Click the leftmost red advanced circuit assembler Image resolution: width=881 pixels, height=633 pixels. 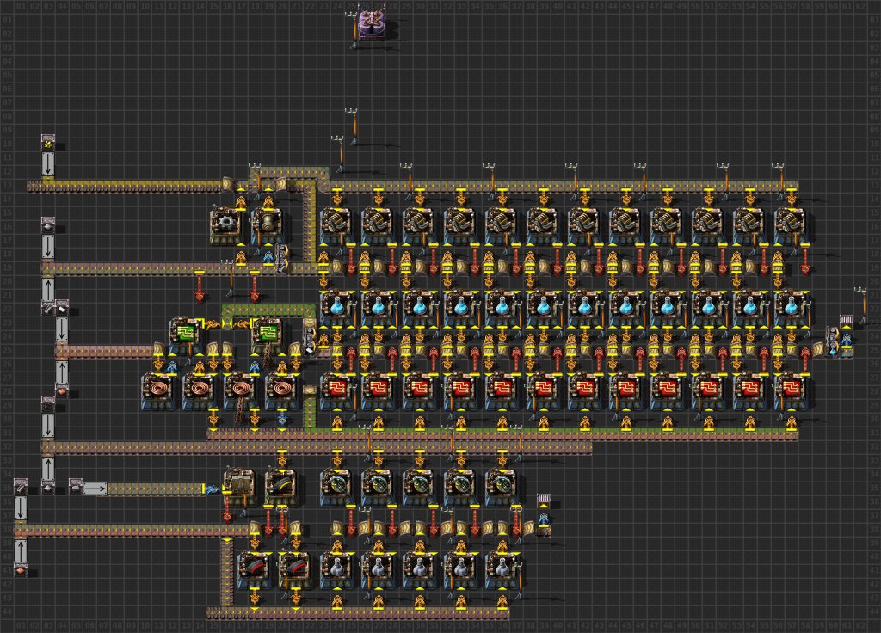tap(336, 390)
